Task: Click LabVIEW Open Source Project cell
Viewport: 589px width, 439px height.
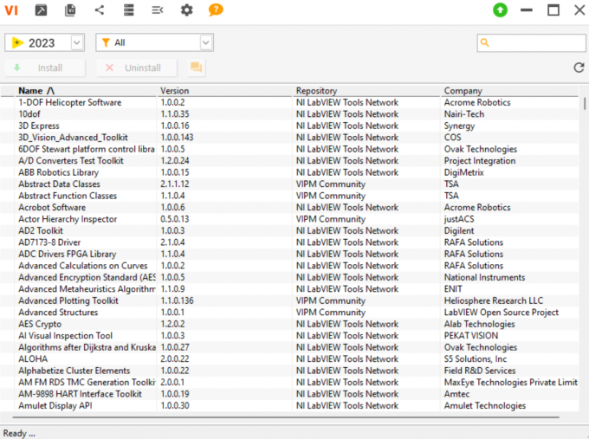Action: pos(502,312)
